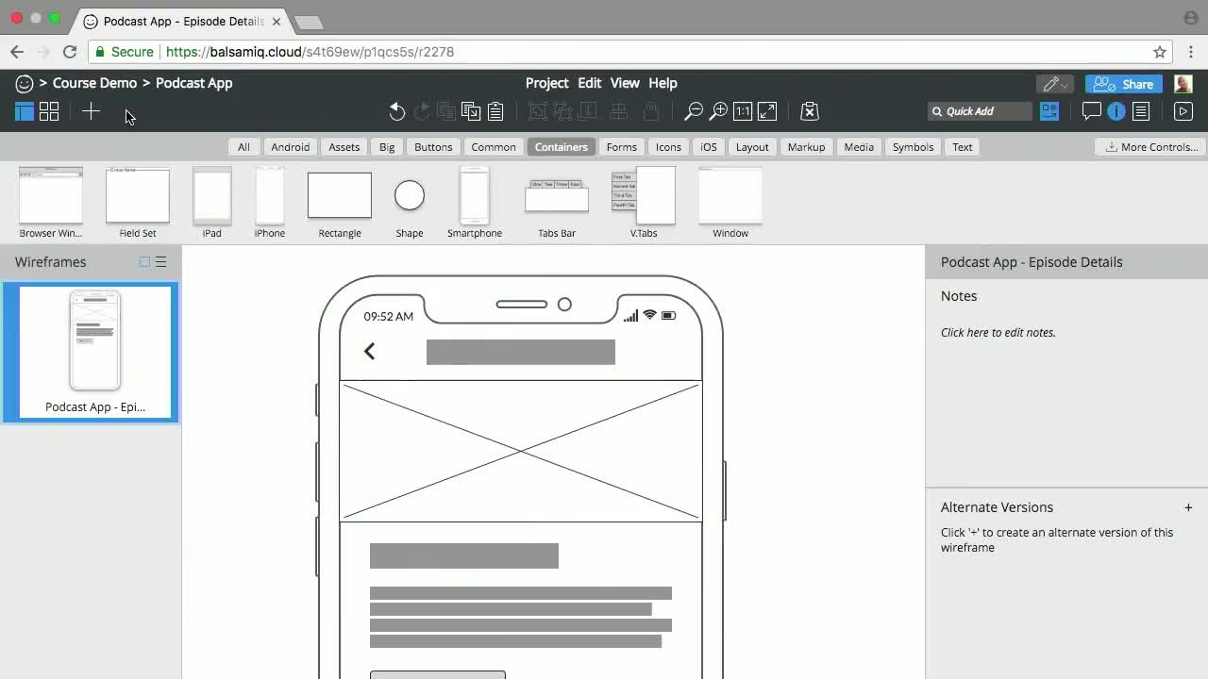Add a Shape circle control
This screenshot has width=1208, height=679.
click(x=410, y=203)
